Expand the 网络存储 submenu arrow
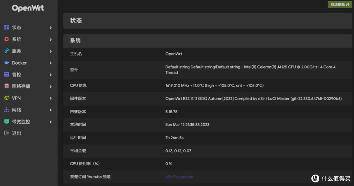 (x=50, y=86)
